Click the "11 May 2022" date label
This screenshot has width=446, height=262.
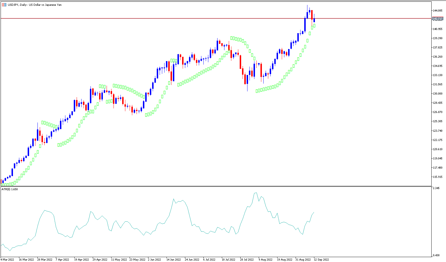point(119,260)
